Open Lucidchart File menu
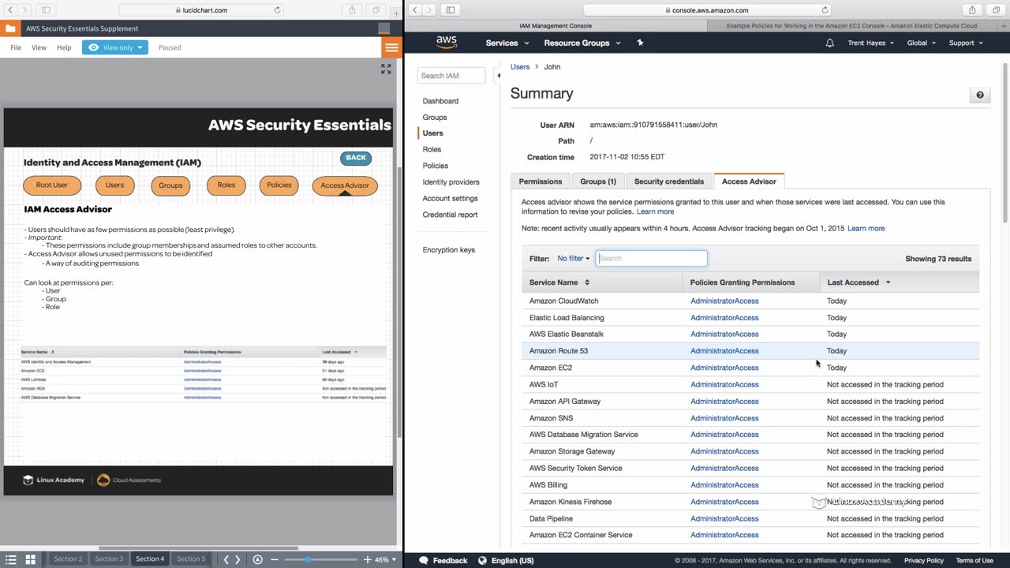The width and height of the screenshot is (1010, 568). (x=16, y=47)
